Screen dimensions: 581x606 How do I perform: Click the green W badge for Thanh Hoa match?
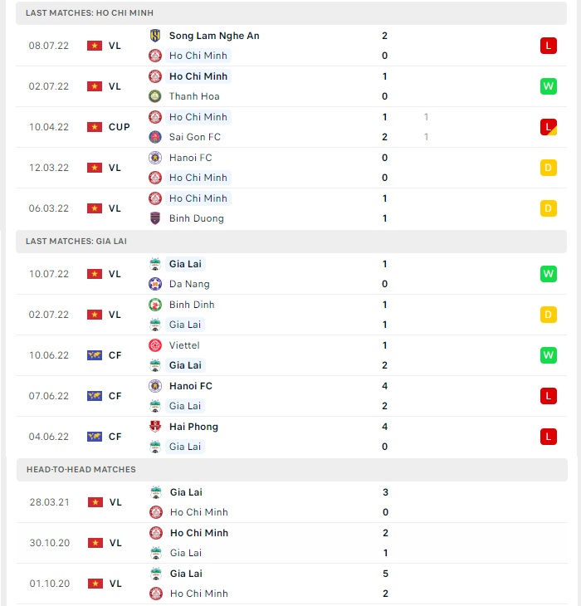point(548,86)
